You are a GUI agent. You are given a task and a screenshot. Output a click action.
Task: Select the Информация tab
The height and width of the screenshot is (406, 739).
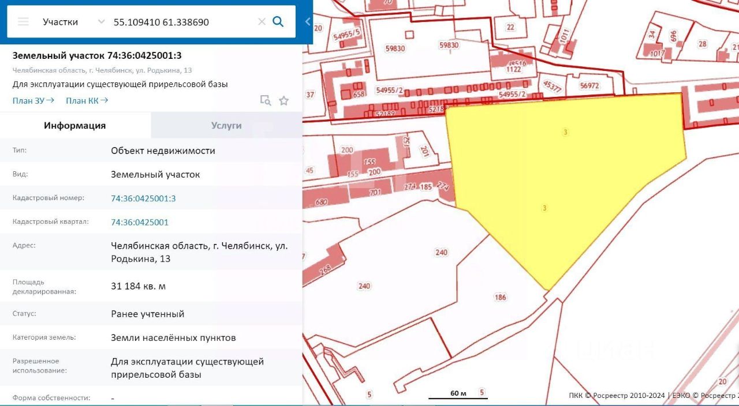click(75, 125)
